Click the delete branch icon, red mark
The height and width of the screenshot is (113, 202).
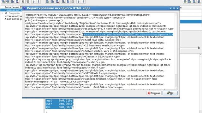pos(17,2)
